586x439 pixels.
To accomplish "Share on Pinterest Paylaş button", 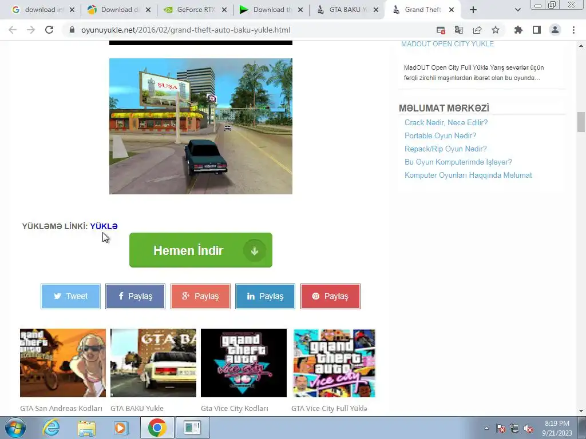I will [330, 297].
